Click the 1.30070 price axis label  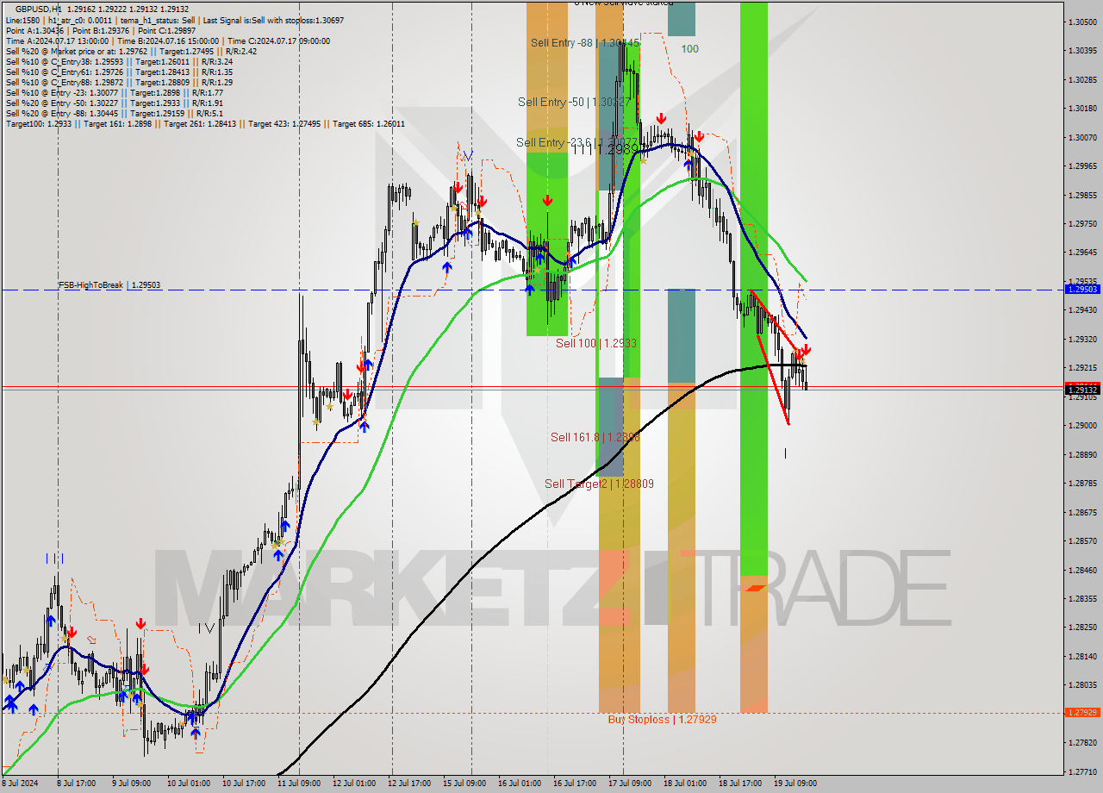1082,137
